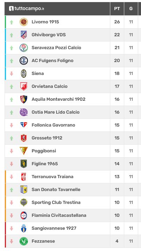The image size is (141, 251).
Task: Click the AC Fulgens Foligno crest
Action: click(24, 61)
